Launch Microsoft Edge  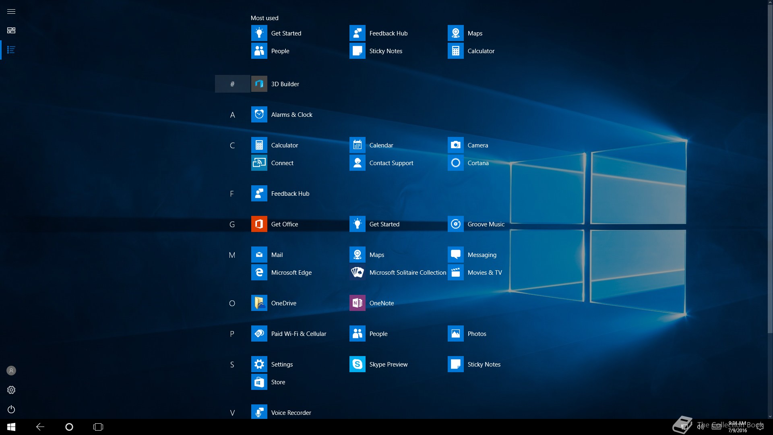[281, 272]
